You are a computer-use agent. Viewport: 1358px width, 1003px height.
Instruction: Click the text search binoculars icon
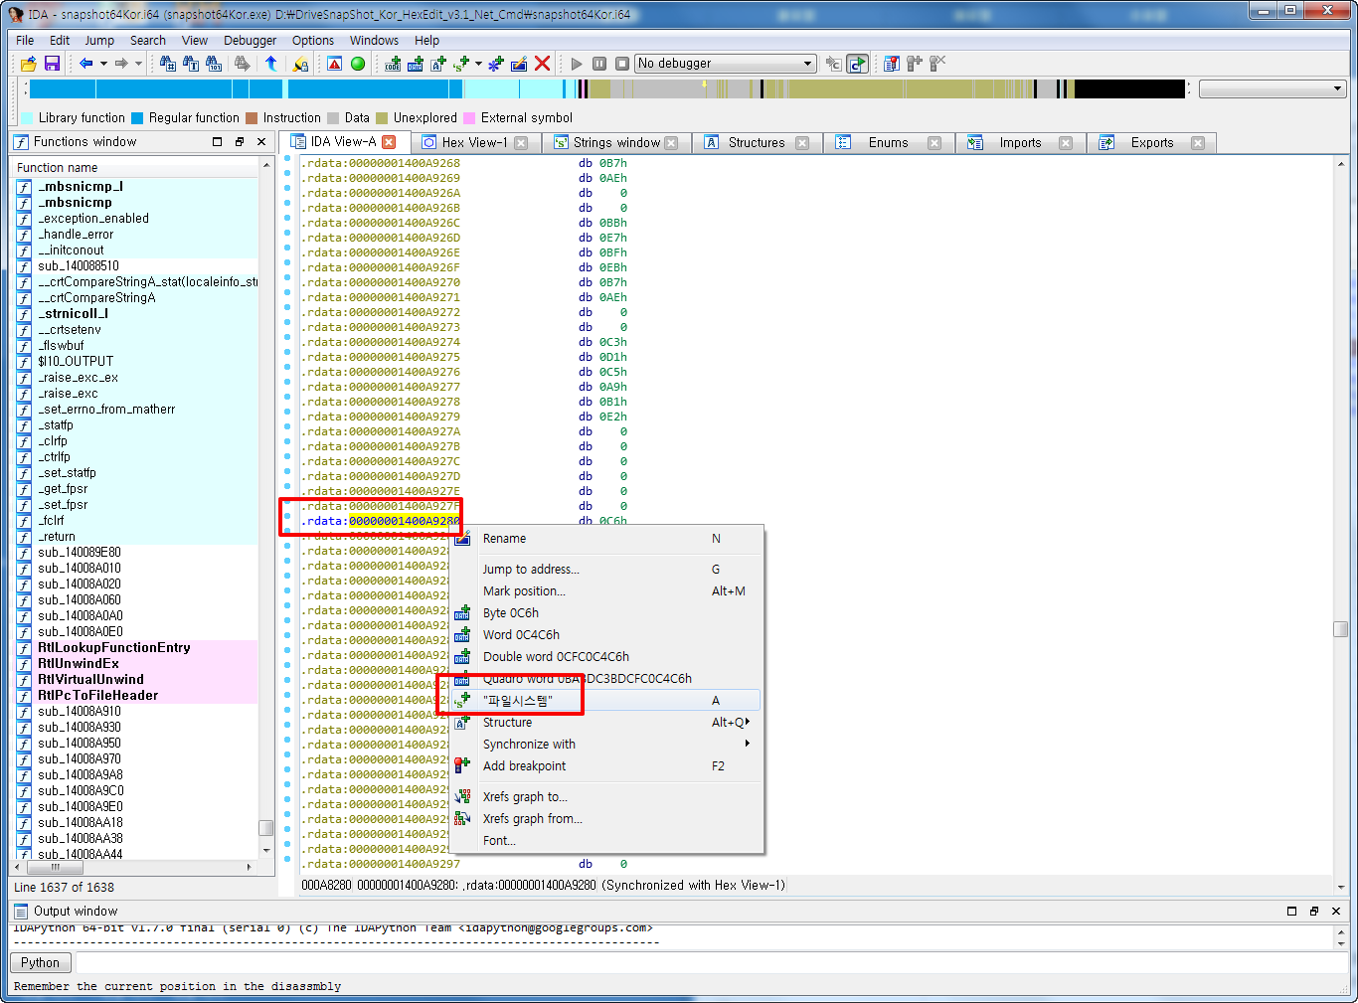pyautogui.click(x=191, y=64)
